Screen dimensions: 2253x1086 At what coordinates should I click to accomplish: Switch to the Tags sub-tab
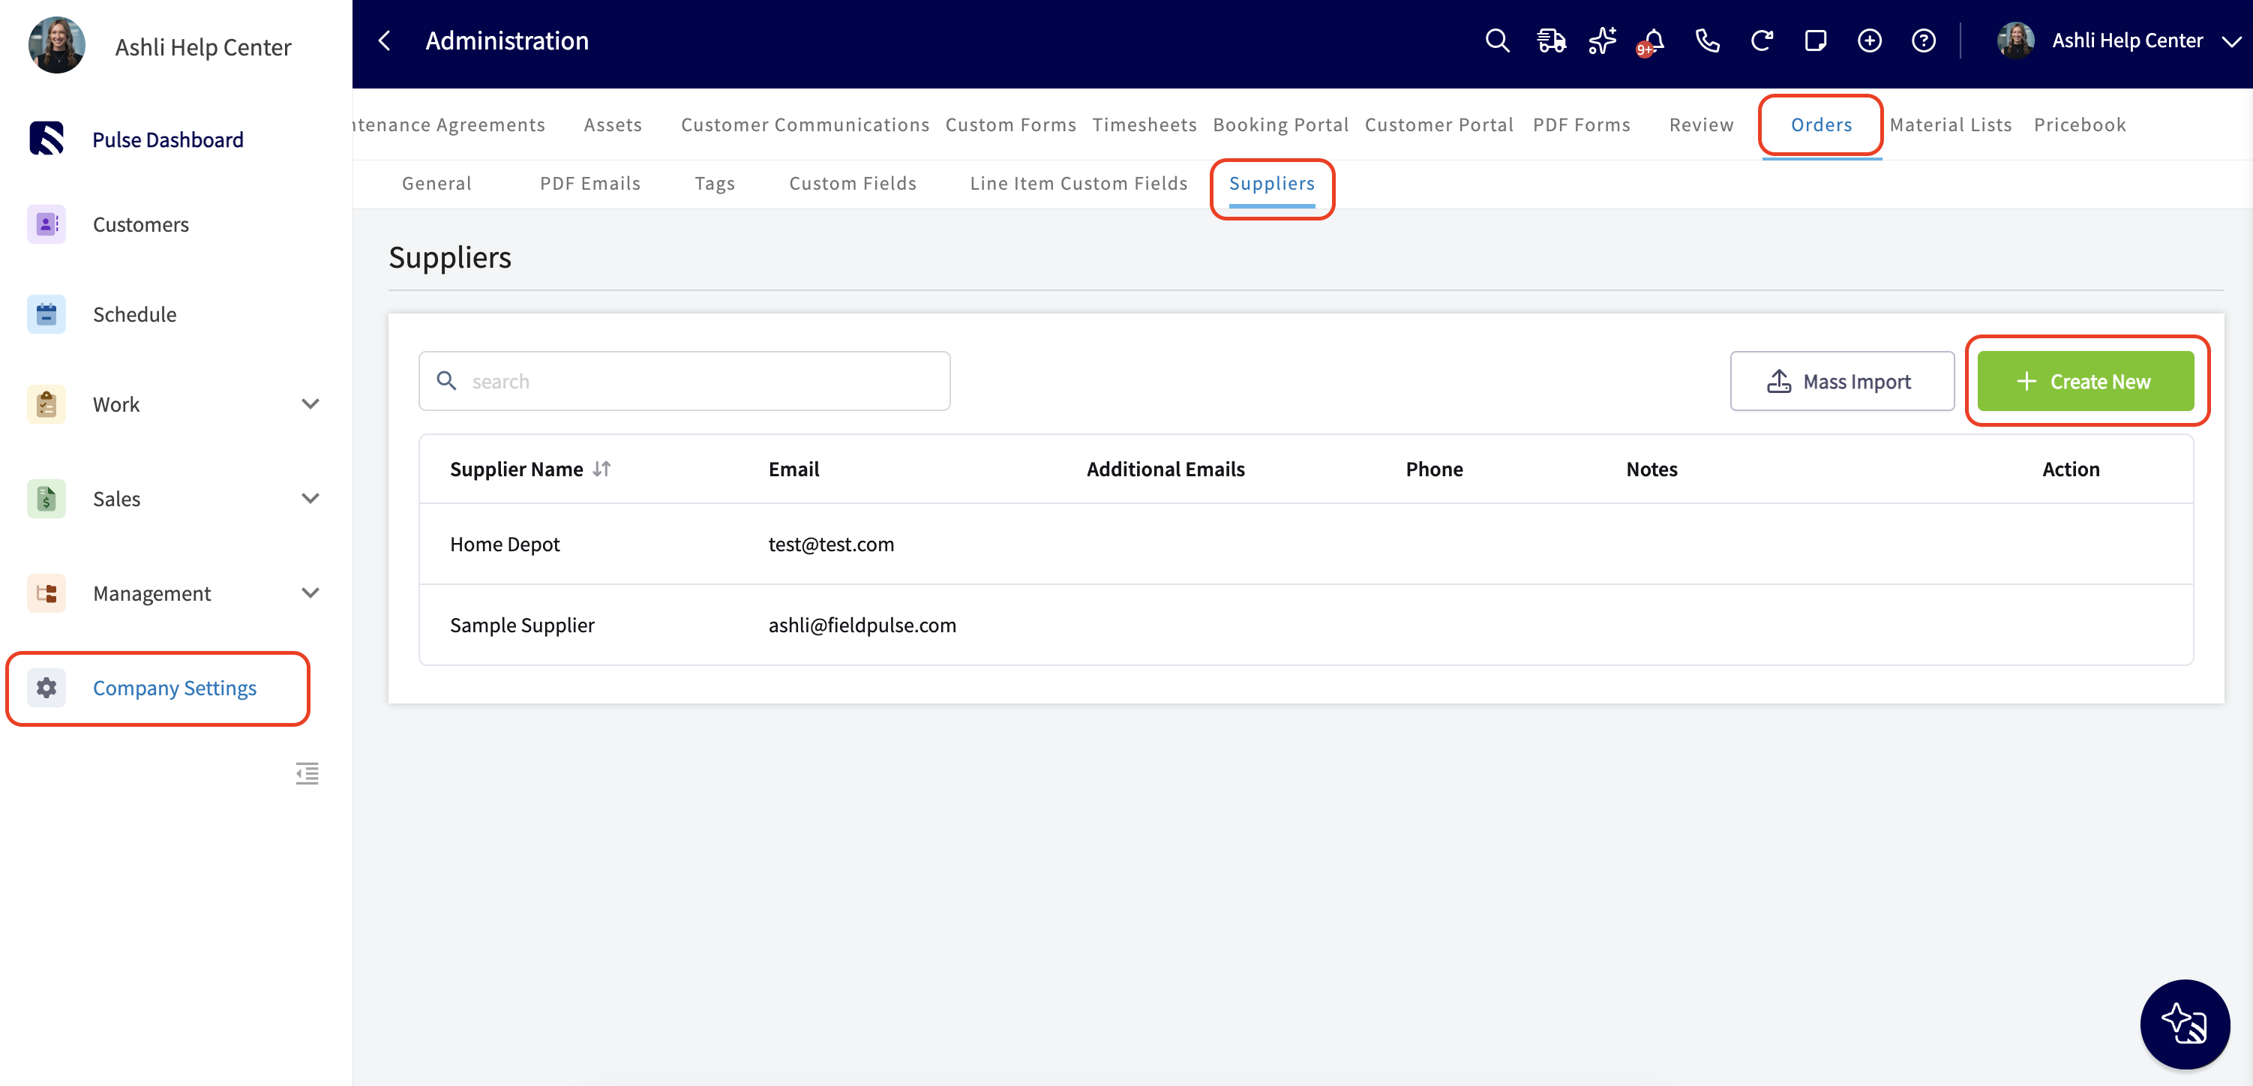click(x=715, y=183)
